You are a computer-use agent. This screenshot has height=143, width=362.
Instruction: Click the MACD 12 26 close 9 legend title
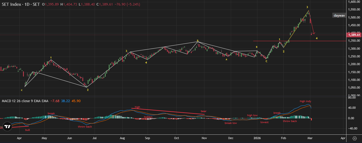[x=25, y=101]
